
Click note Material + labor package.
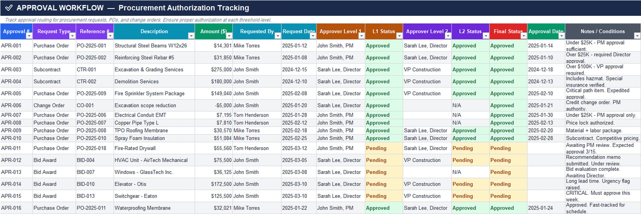tap(603, 131)
